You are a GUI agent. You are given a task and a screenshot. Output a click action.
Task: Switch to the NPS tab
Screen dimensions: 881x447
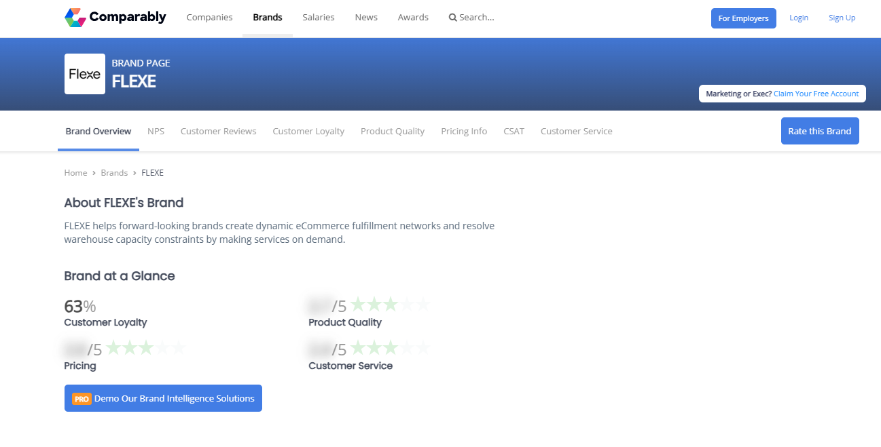tap(156, 132)
